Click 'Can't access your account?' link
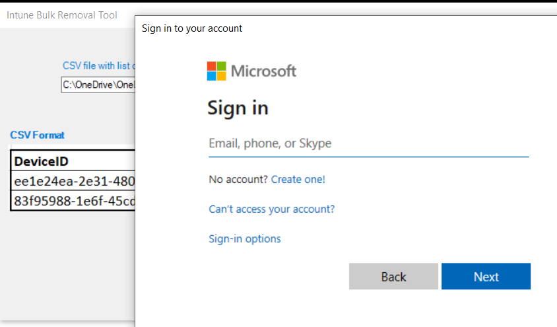 click(271, 209)
